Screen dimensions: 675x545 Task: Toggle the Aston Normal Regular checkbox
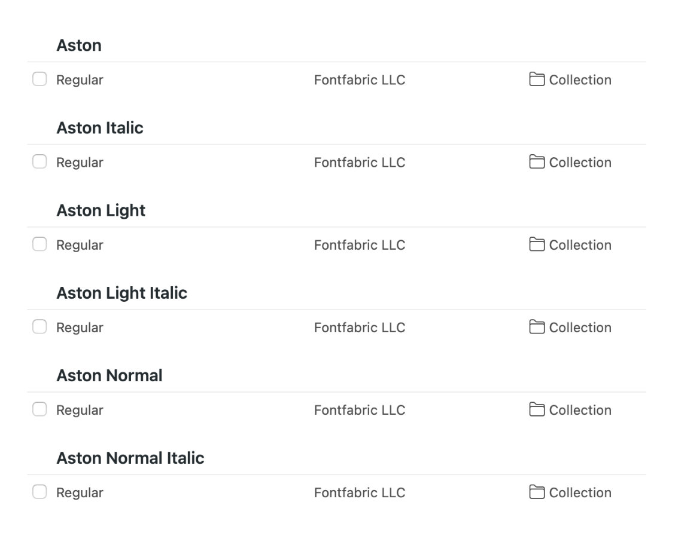39,409
